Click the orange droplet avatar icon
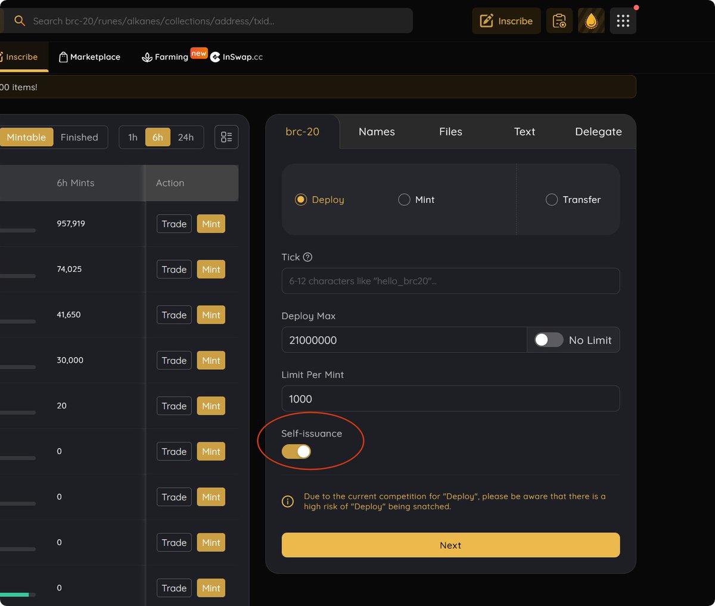The image size is (715, 606). 591,21
